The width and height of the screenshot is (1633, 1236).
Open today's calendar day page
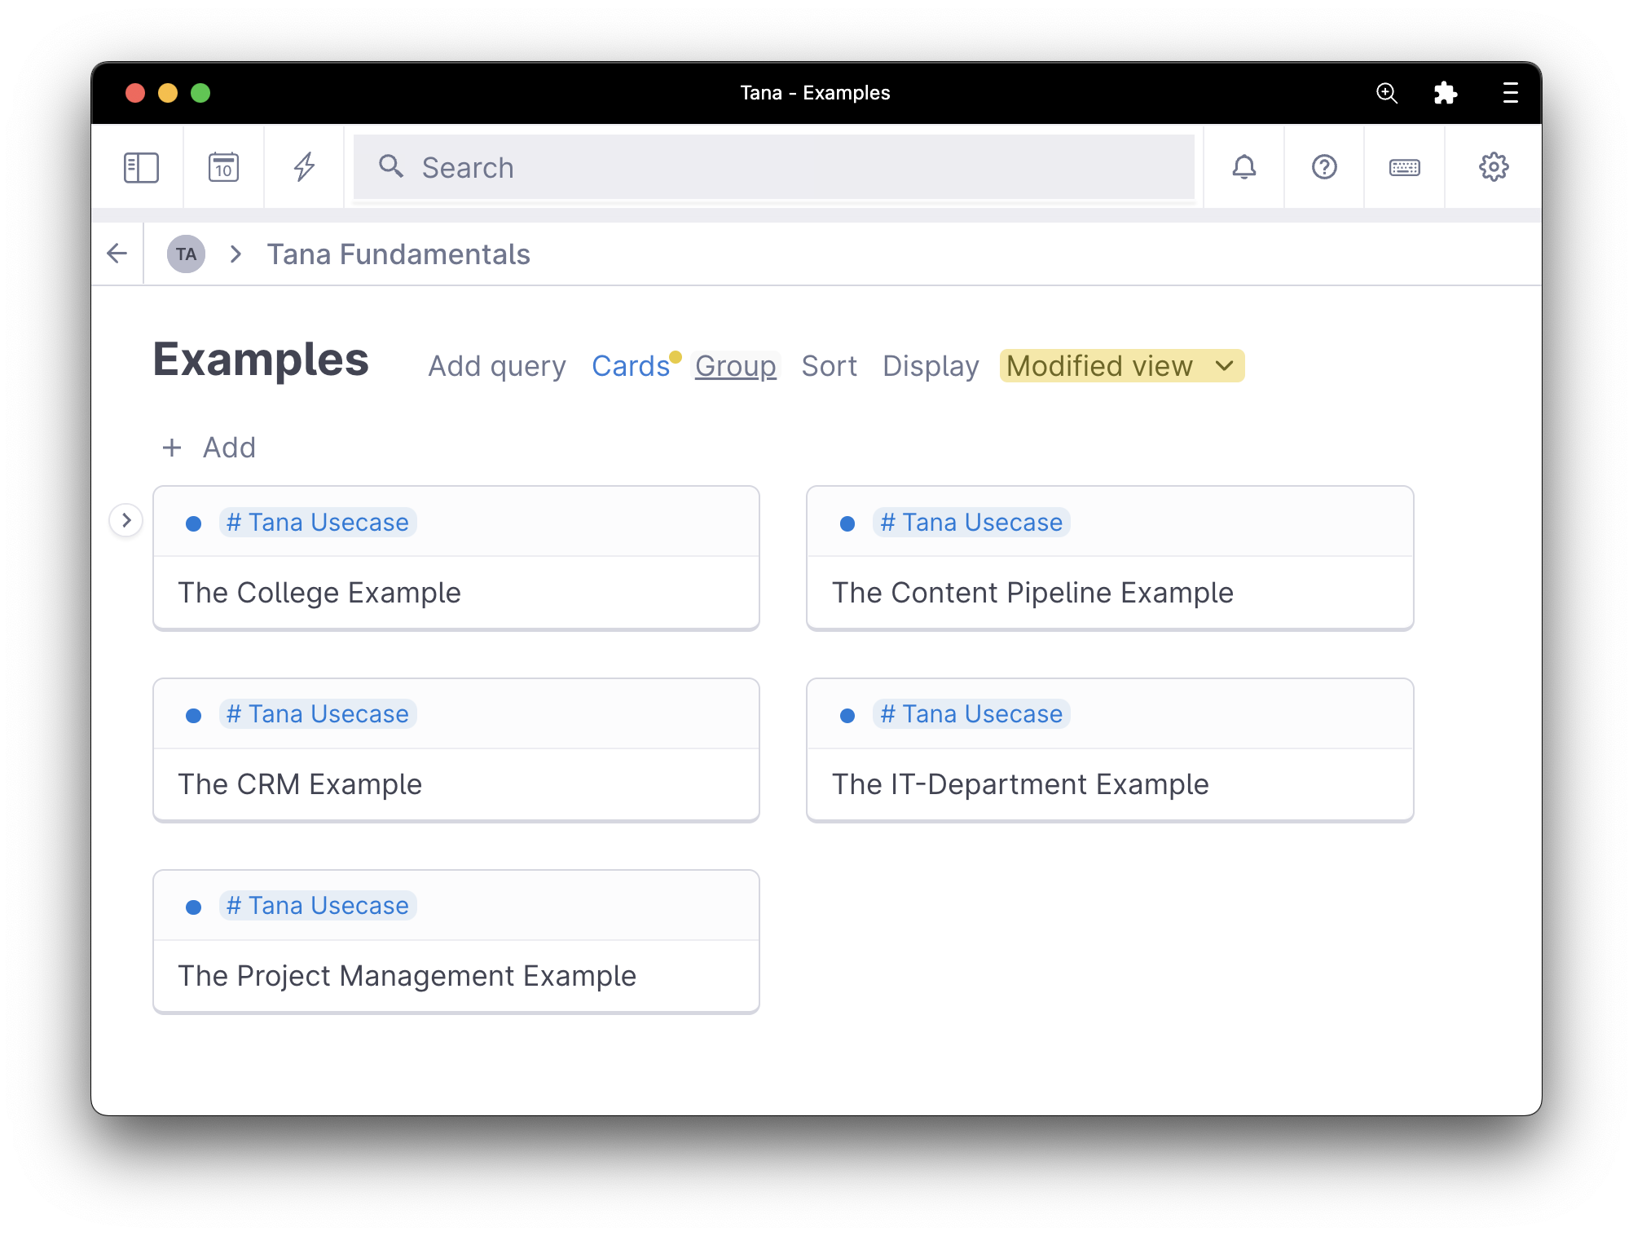click(x=223, y=167)
